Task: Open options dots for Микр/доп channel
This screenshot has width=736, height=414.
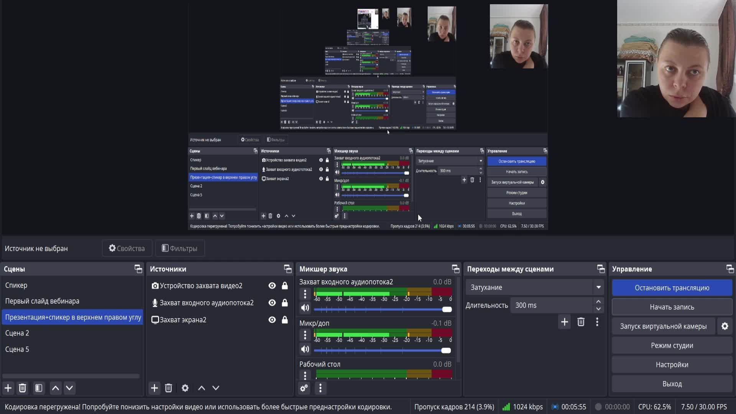Action: (x=305, y=335)
